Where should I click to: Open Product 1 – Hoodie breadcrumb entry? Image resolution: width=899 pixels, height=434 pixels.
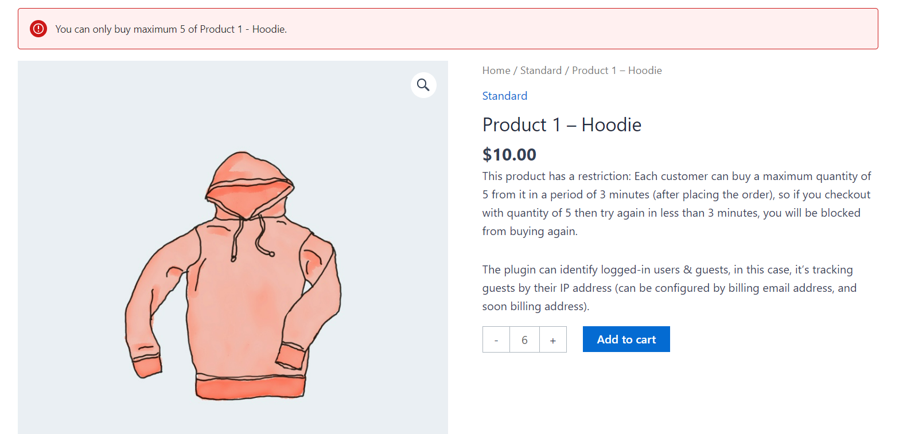[x=617, y=70]
